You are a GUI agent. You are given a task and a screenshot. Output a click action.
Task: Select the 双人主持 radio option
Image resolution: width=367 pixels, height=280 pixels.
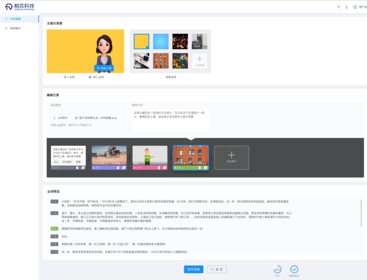pyautogui.click(x=67, y=77)
